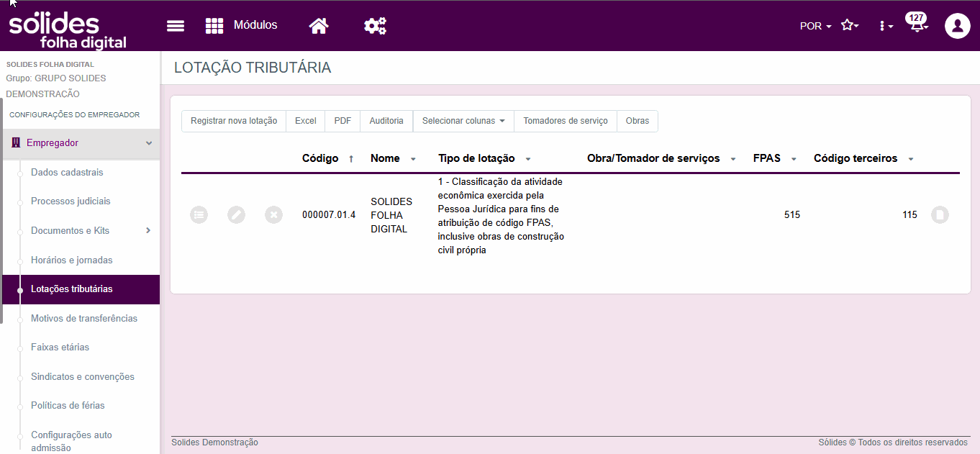
Task: Delete lotação 000007.01.4 with the X icon
Action: click(274, 214)
